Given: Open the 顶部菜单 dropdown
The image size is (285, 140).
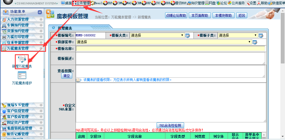Looking at the screenshot, I should 164,42.
